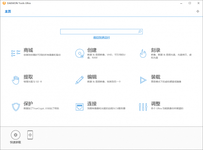Image resolution: width=203 pixels, height=150 pixels.
Task: Open the 提取 hand icon
Action: (16, 80)
